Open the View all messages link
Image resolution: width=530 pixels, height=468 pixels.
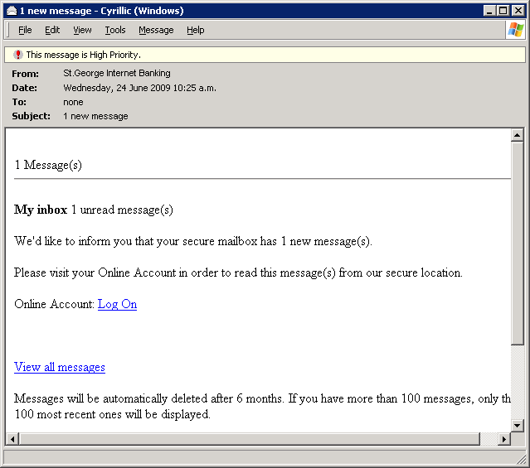(60, 367)
